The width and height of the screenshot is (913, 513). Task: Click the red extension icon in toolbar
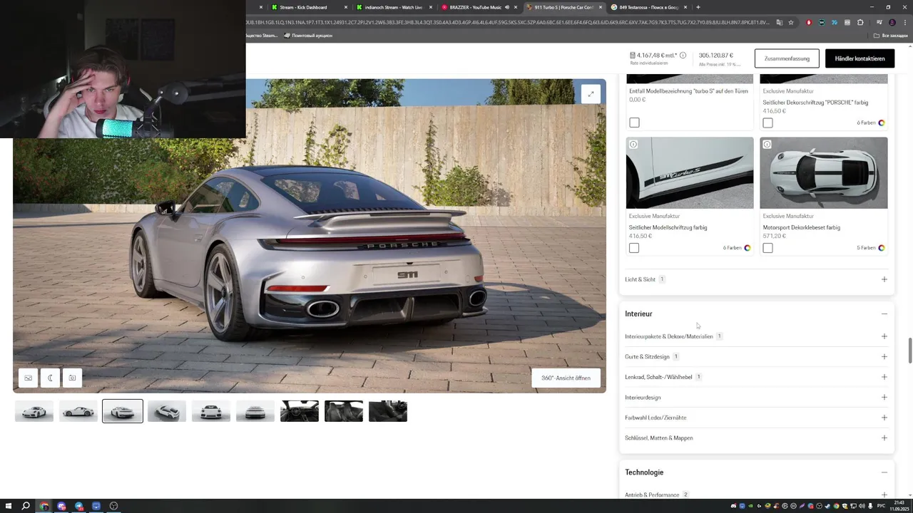pyautogui.click(x=808, y=22)
